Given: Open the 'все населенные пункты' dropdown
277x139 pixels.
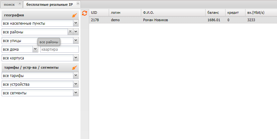Looking at the screenshot, I should [x=76, y=23].
